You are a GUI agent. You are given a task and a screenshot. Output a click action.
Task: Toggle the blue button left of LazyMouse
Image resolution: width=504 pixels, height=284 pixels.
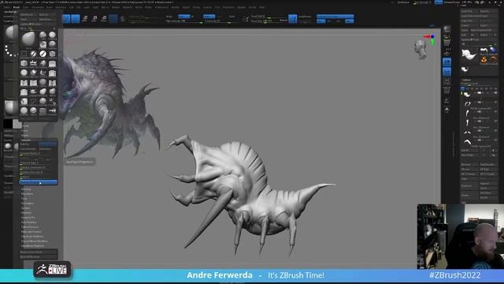pyautogui.click(x=292, y=19)
